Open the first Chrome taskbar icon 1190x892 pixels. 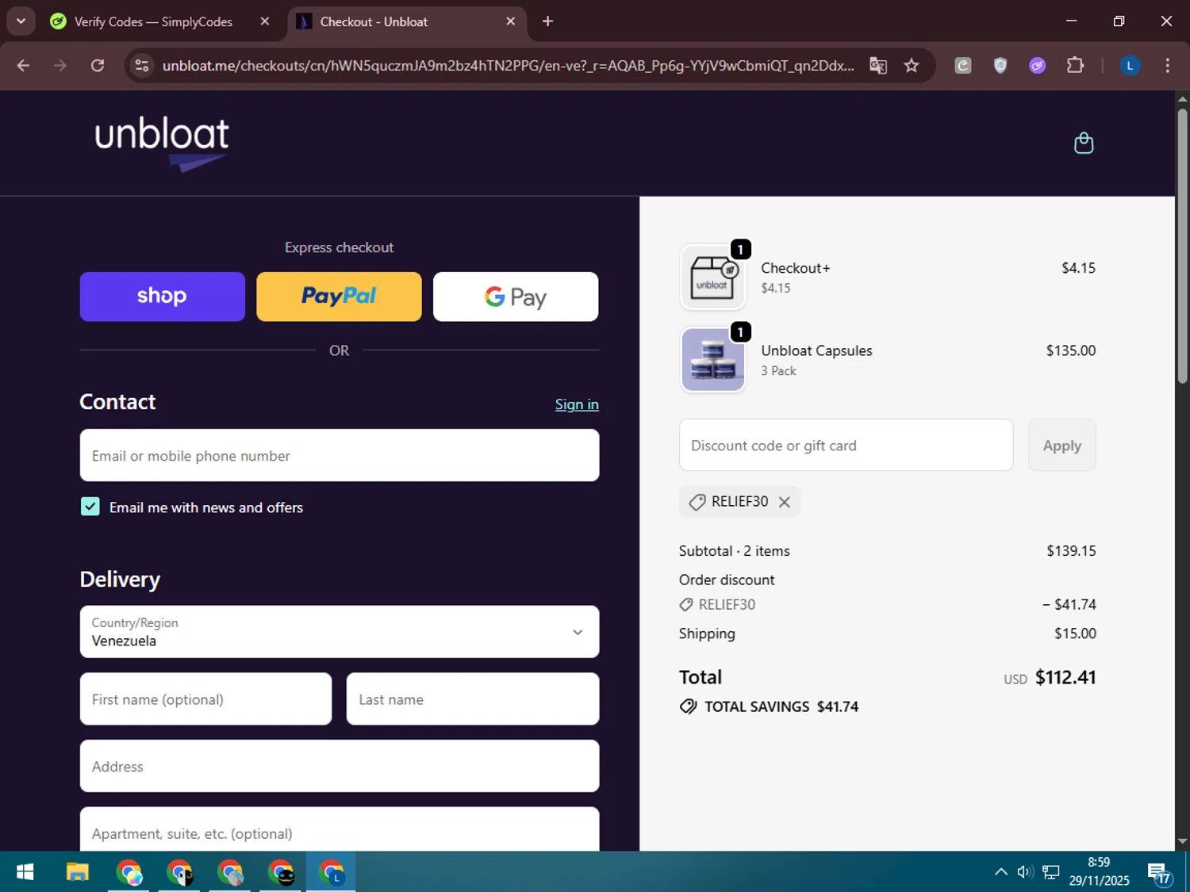click(129, 872)
